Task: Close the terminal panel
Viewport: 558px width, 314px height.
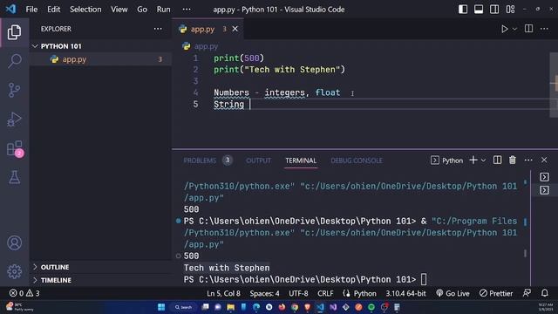Action: point(544,160)
